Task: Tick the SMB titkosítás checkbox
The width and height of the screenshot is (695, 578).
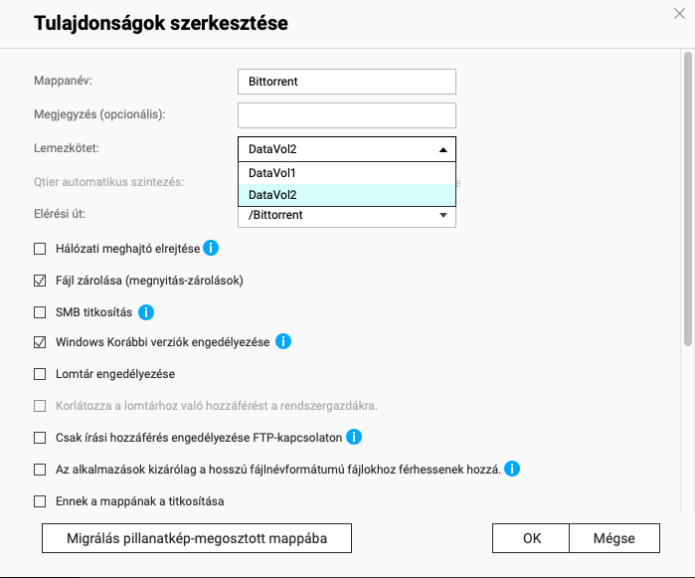Action: [40, 312]
